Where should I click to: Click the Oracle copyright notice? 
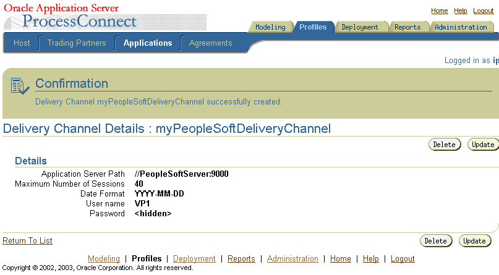tap(98, 268)
